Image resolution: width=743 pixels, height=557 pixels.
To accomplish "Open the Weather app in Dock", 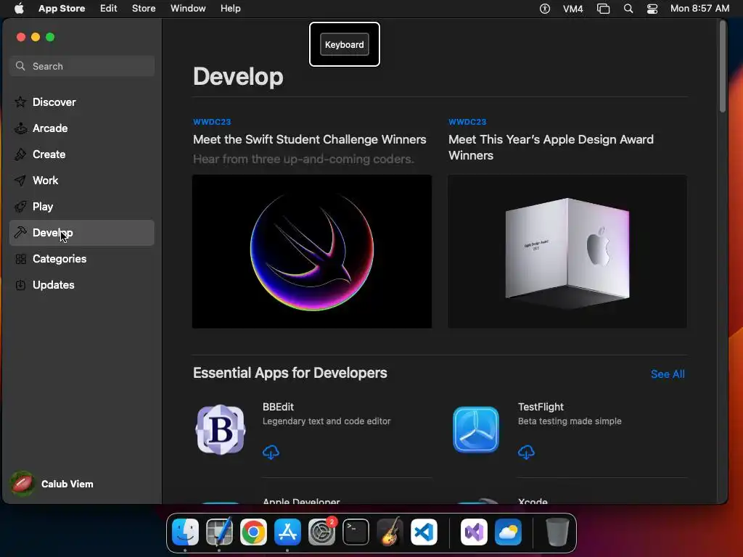I will [x=508, y=532].
